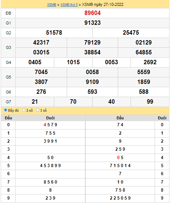Screen dimensions: 171x204
Task: Open the XSMB breadcrumb link
Action: point(51,4)
